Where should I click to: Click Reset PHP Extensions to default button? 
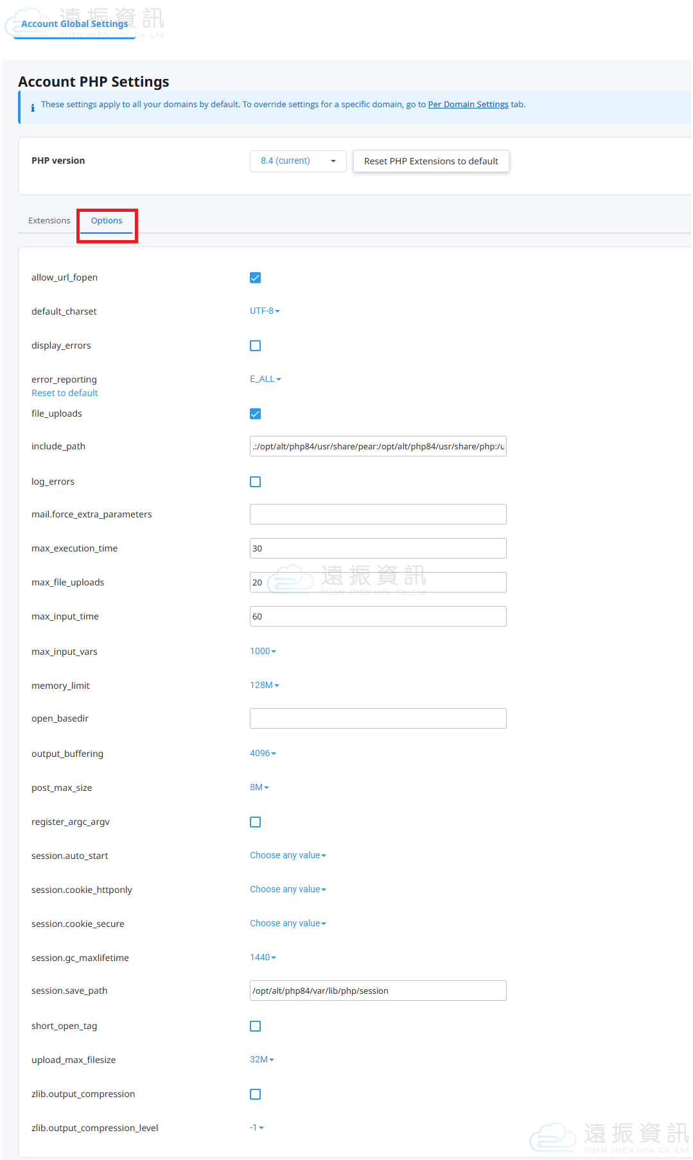tap(431, 161)
